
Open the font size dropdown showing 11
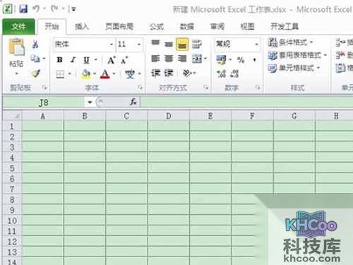coord(139,45)
